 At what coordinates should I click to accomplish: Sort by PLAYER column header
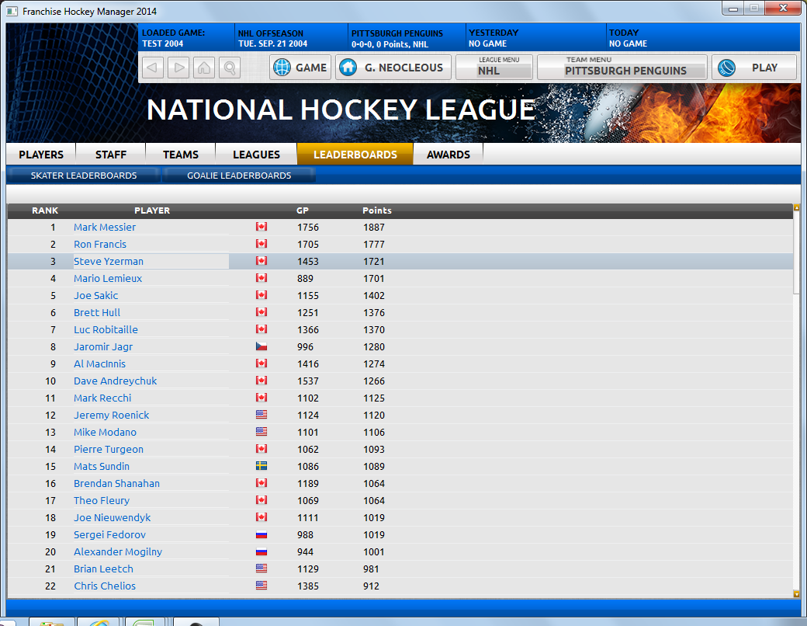point(152,210)
